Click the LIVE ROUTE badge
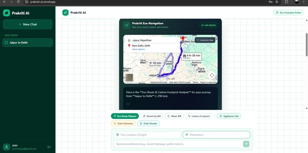308x153 pixels. [x=208, y=25]
